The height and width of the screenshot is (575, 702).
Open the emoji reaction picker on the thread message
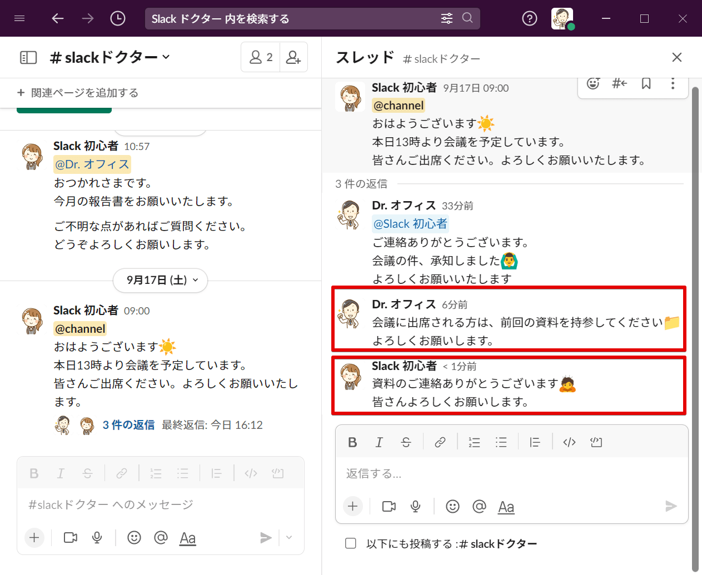coord(593,83)
